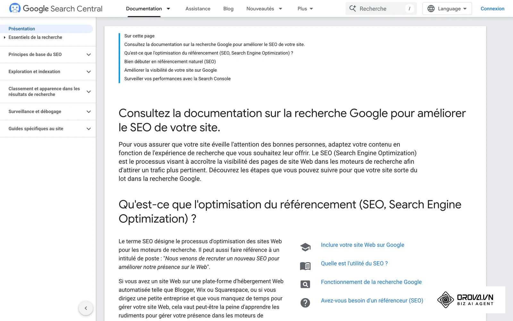Click magnifier icon beside Fonctionnement de la recherche
Screen dimensions: 513x321
[x=305, y=284]
